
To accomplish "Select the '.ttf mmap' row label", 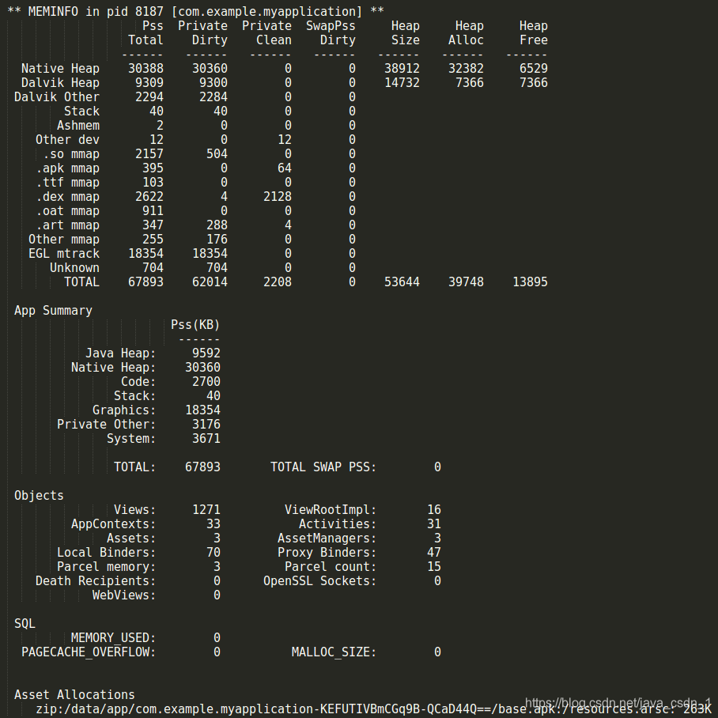I will click(67, 182).
